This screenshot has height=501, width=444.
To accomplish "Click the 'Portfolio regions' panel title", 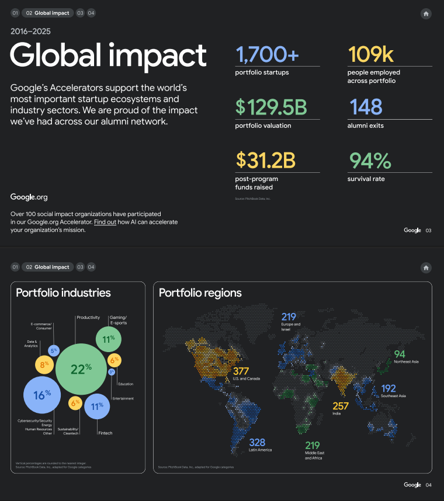I will click(x=200, y=293).
